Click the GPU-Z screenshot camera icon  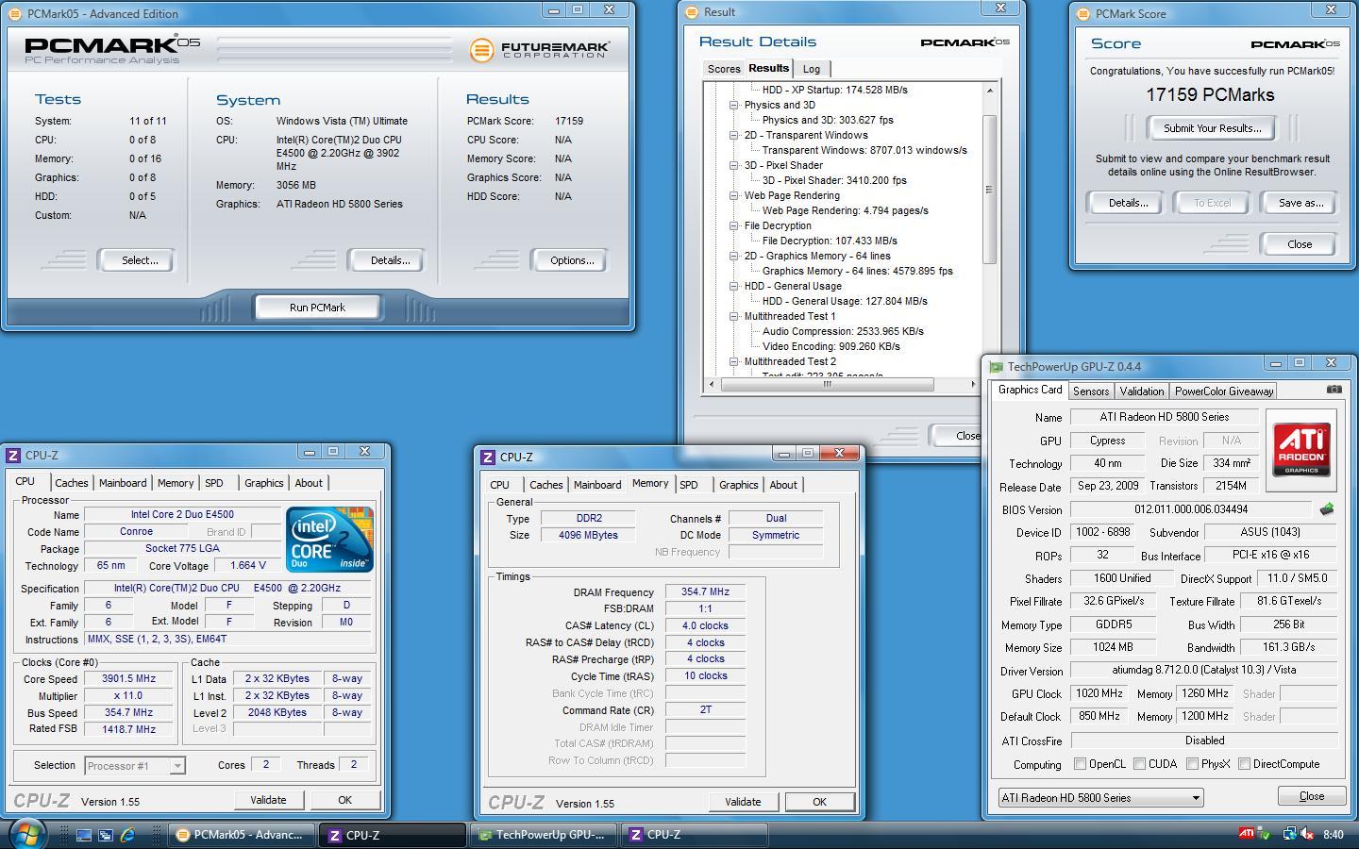[1334, 390]
